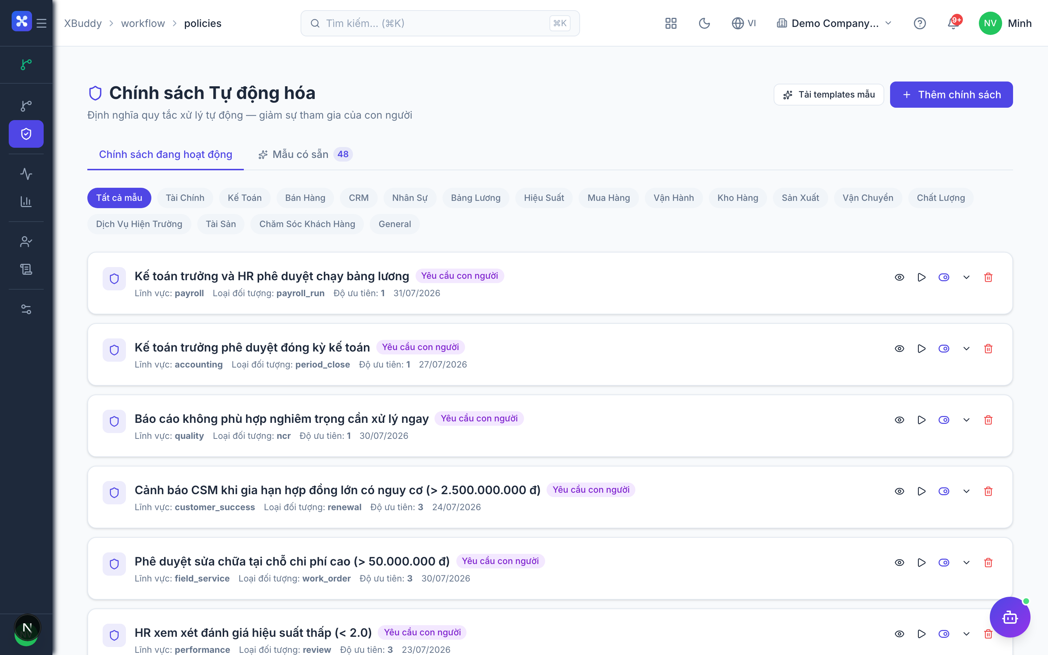1048x655 pixels.
Task: Expand the field service work order policy
Action: (966, 563)
